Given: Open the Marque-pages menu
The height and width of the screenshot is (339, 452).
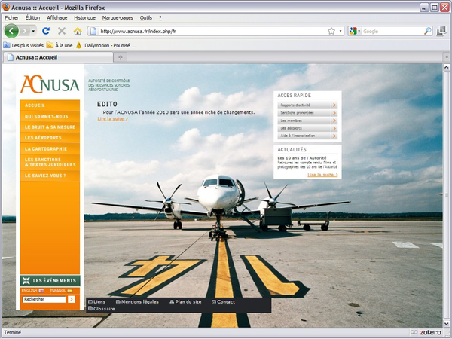Looking at the screenshot, I should (x=118, y=17).
